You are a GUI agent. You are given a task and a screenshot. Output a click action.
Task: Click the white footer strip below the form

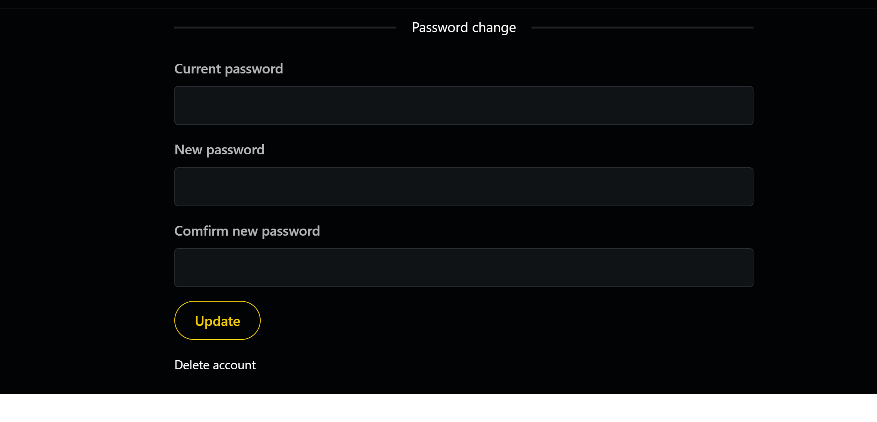pos(438,408)
